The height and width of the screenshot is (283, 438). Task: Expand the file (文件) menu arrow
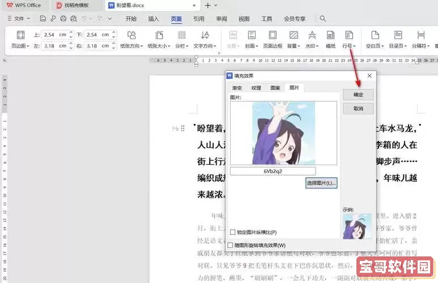pos(28,19)
